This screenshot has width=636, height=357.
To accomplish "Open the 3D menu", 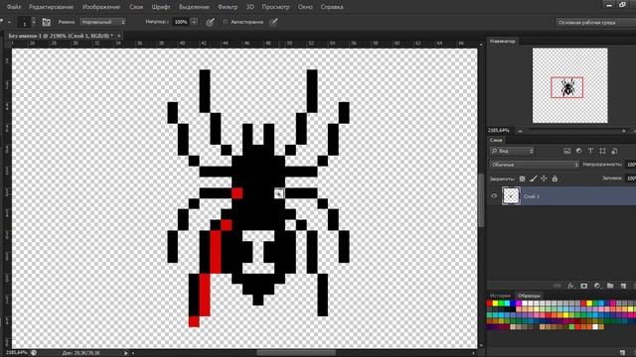I will coord(249,7).
